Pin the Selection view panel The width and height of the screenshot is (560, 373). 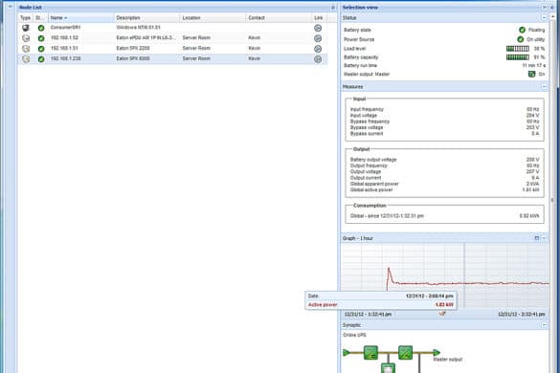tap(551, 7)
